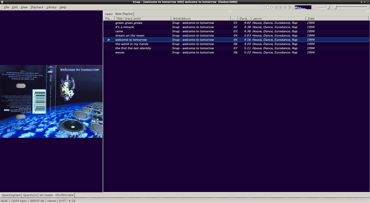Click duration 5:03 of dream on the moon
This screenshot has width=370, height=203.
click(x=247, y=35)
